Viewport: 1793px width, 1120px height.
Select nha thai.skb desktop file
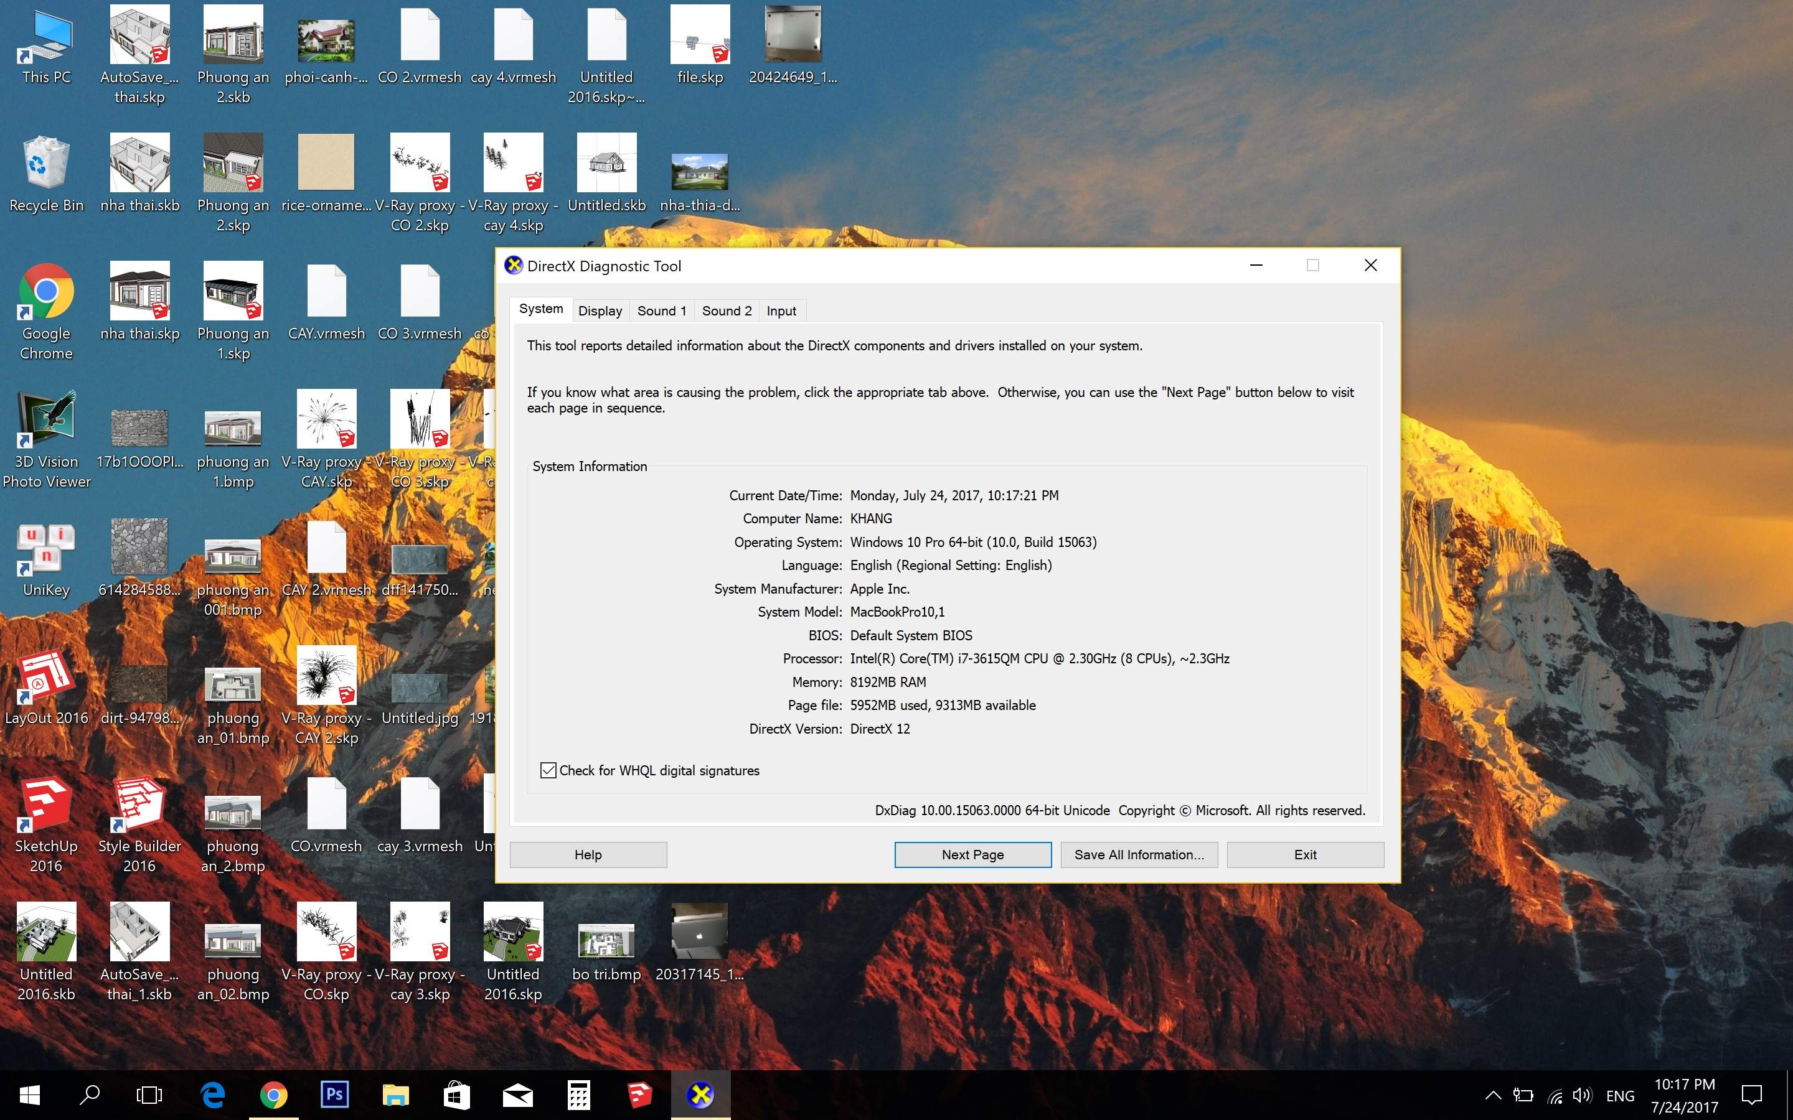pyautogui.click(x=139, y=175)
